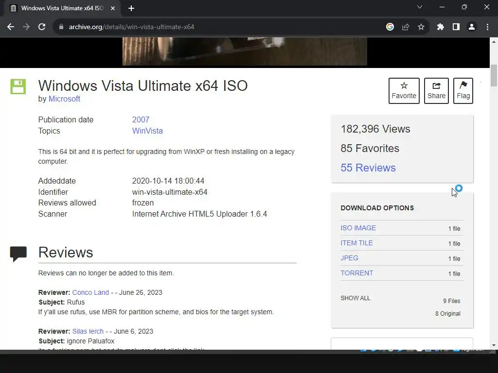498x373 pixels.
Task: Open the Chrome three-dot menu
Action: 487,27
